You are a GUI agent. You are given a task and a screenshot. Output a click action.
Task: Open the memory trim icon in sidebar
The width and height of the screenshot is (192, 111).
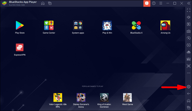[x=189, y=52]
